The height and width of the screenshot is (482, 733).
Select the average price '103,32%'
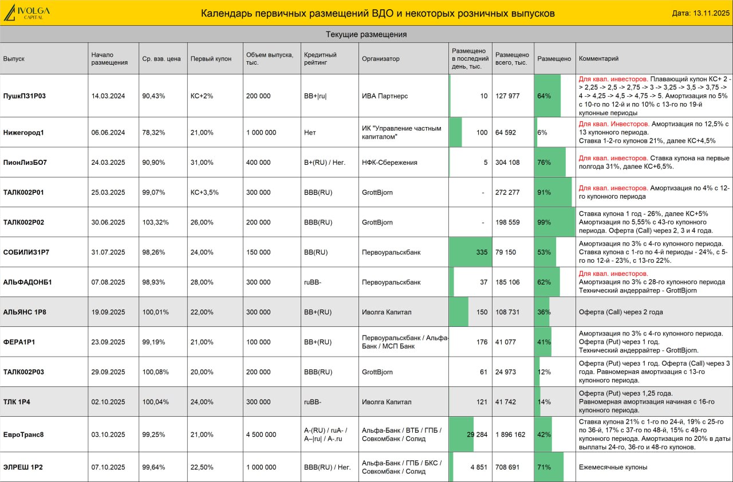click(x=155, y=222)
